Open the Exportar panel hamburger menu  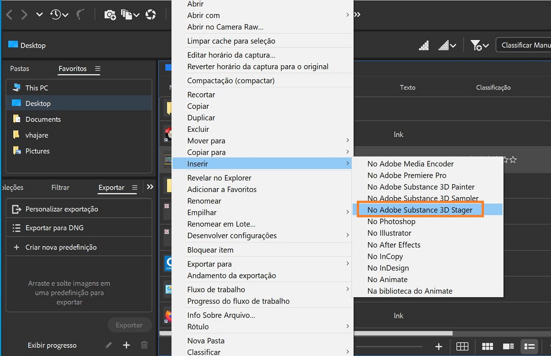coord(135,187)
